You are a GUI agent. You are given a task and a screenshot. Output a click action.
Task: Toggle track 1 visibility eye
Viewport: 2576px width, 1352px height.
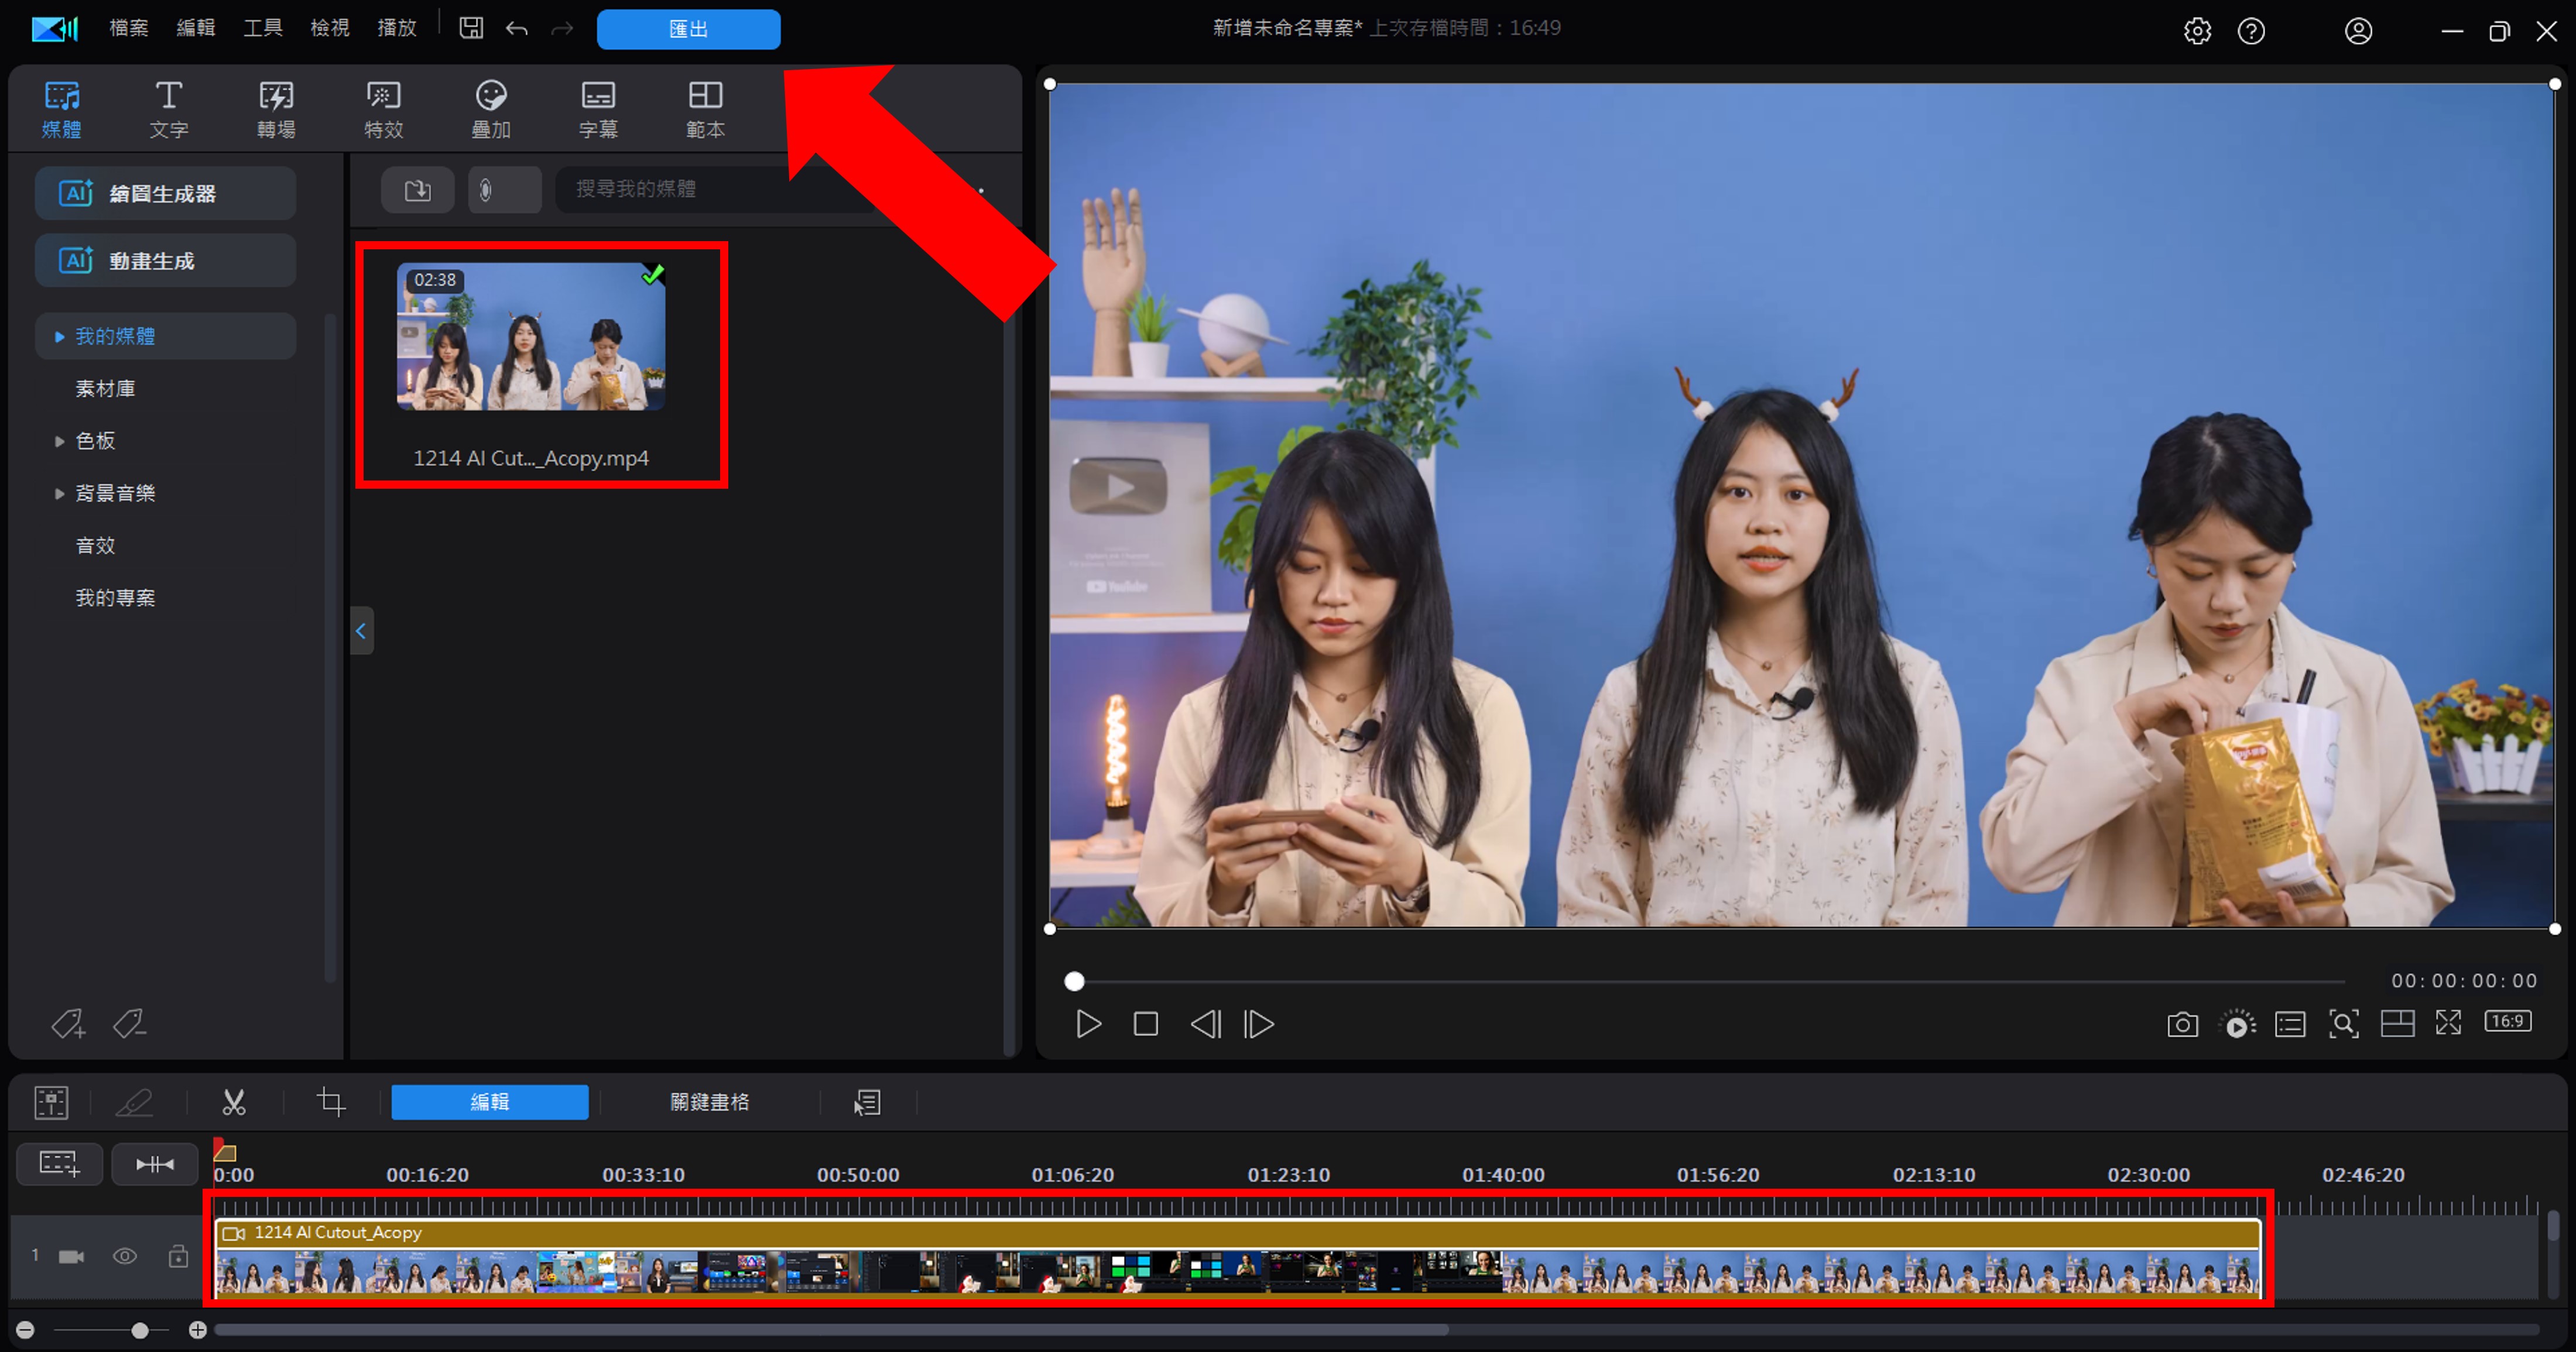click(125, 1256)
